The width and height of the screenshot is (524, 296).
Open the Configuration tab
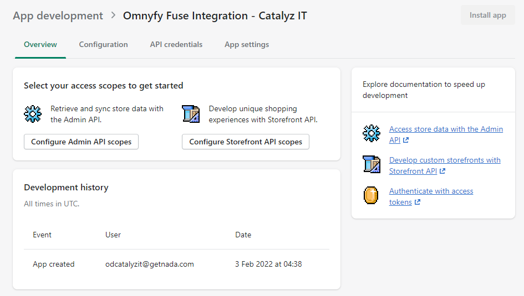coord(103,45)
